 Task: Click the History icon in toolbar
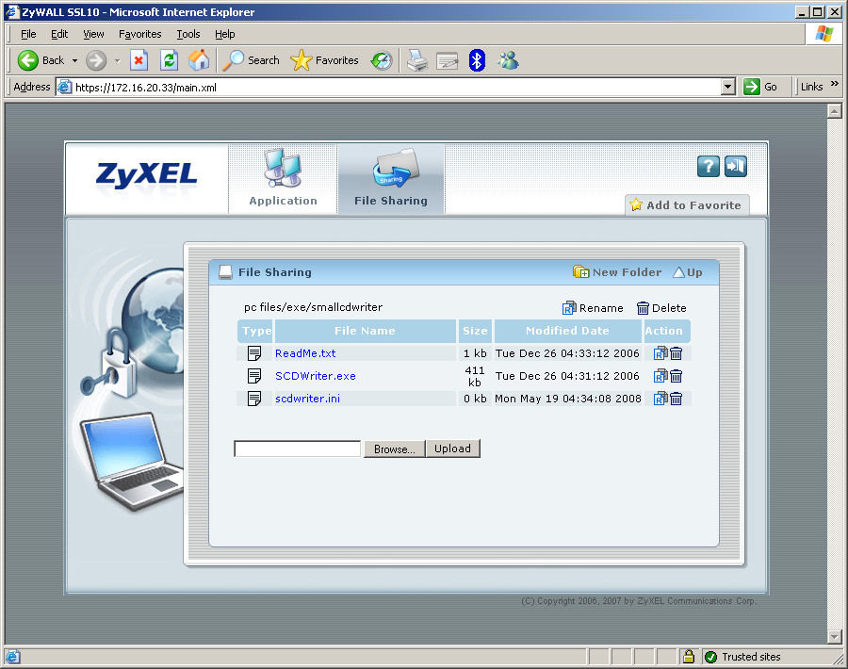pos(382,60)
